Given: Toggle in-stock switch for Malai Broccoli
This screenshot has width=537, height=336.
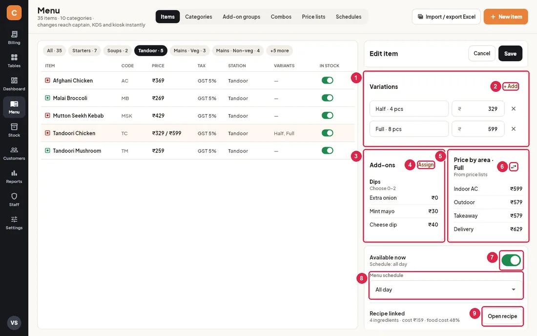Looking at the screenshot, I should tap(328, 98).
